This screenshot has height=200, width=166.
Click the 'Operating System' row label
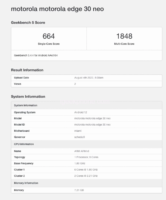coord(25,112)
